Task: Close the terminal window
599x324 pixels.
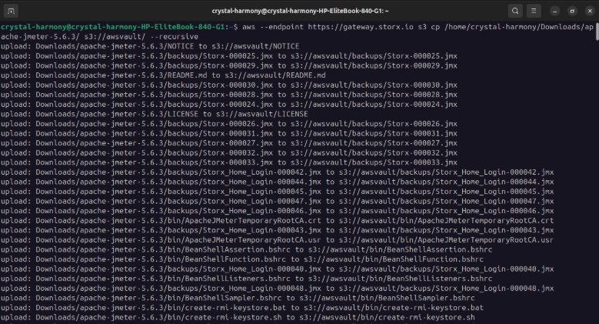Action: click(x=590, y=11)
